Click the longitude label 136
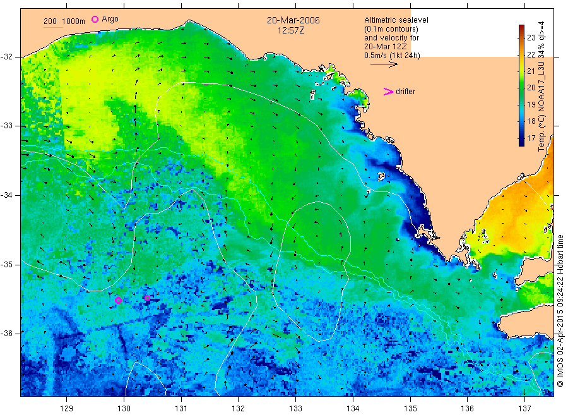The width and height of the screenshot is (568, 417). coord(467,409)
